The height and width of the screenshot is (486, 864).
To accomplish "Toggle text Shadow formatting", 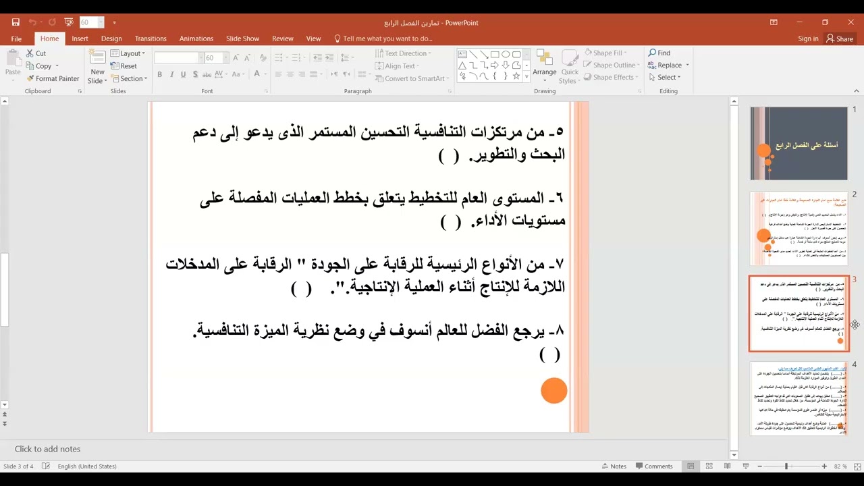I will [196, 74].
